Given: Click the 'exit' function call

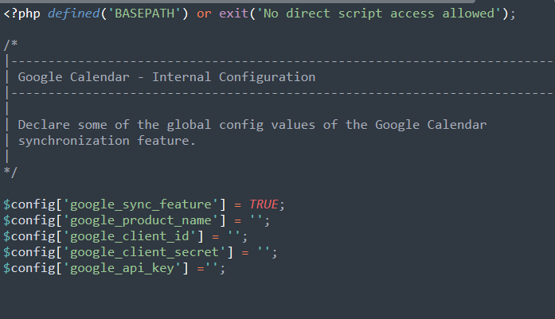Looking at the screenshot, I should click(233, 15).
